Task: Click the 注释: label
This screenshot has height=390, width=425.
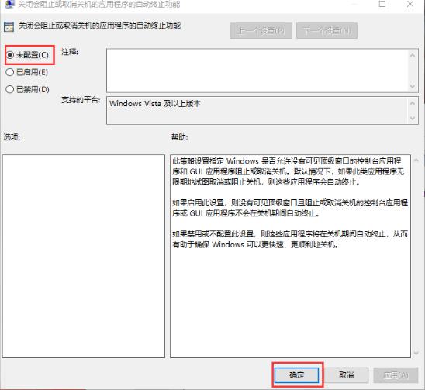Action: point(70,52)
